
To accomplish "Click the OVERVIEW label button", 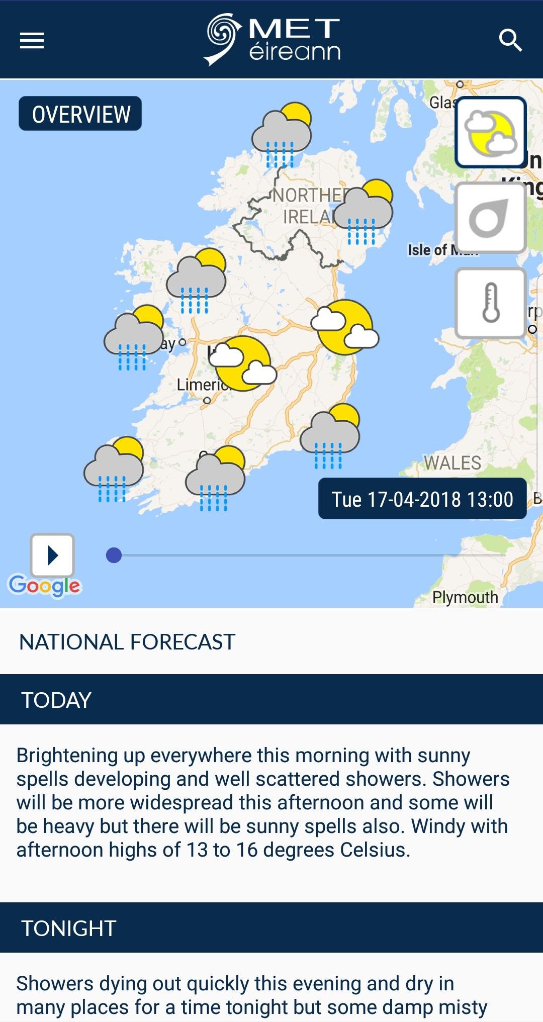I will pos(80,114).
